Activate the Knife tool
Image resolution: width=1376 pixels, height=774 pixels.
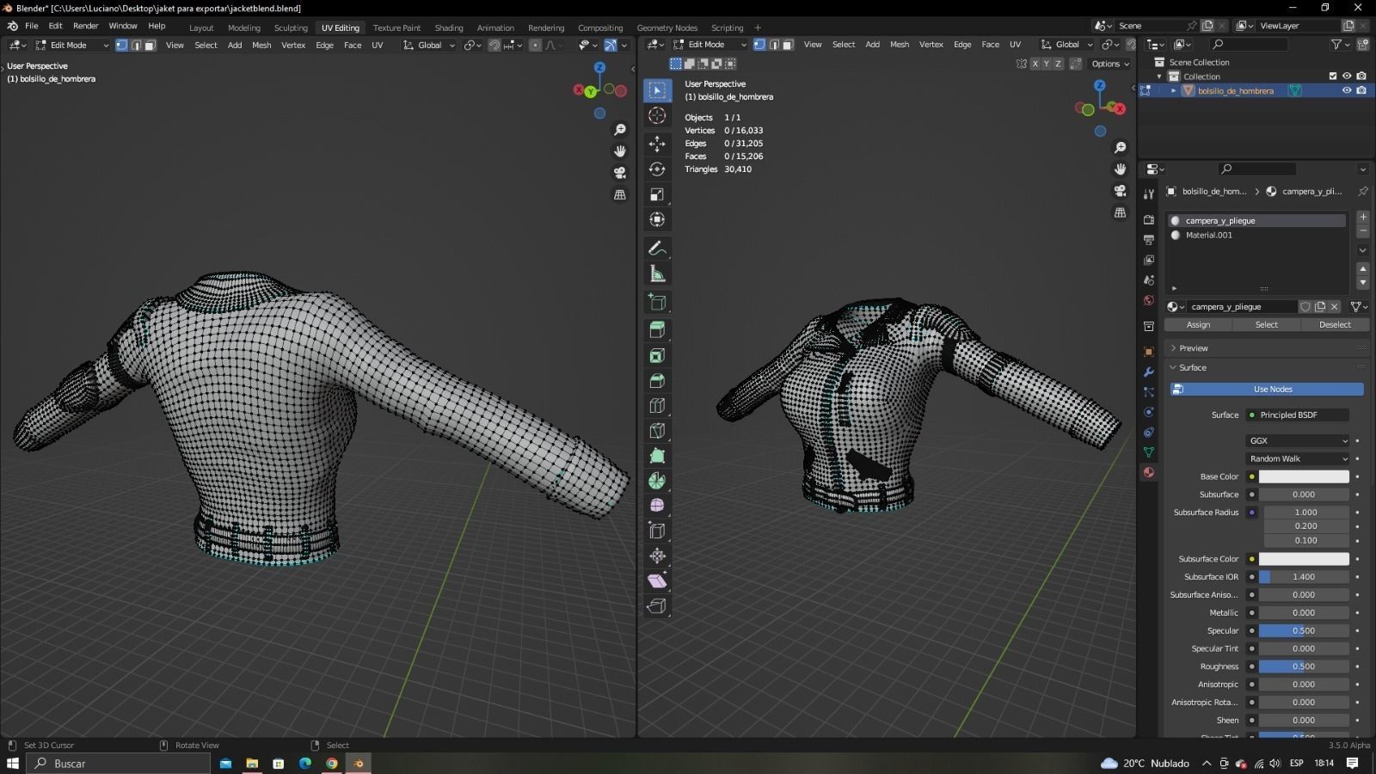click(657, 431)
